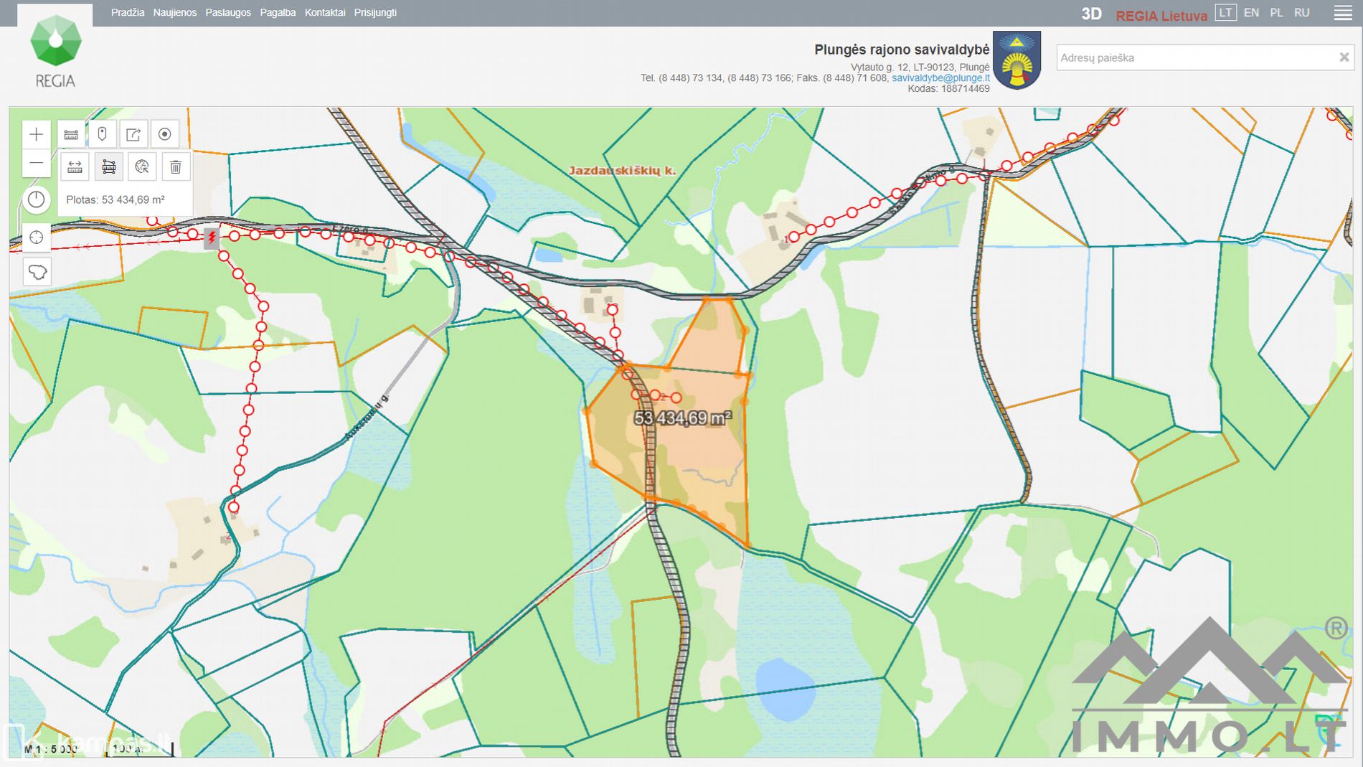Toggle the area measurement tool
Screen dimensions: 1363x767
109,167
